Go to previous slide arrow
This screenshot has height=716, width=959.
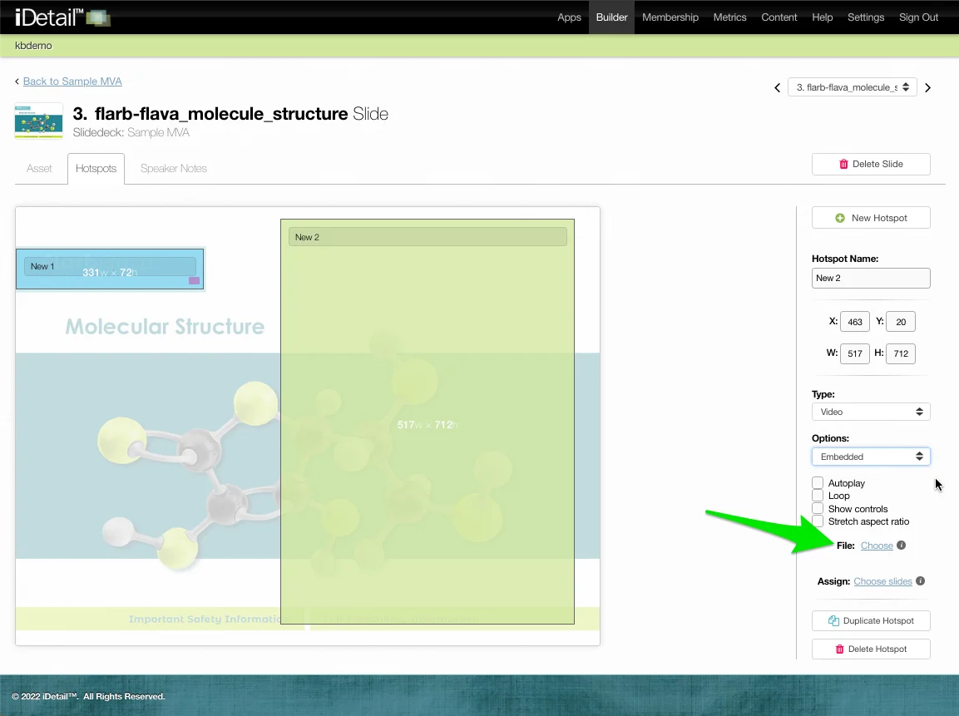coord(778,87)
